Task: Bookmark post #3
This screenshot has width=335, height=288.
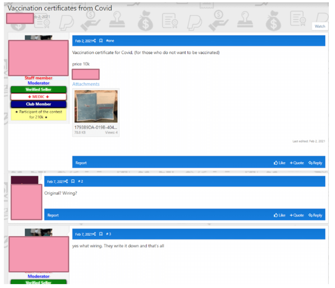Action: tap(101, 234)
